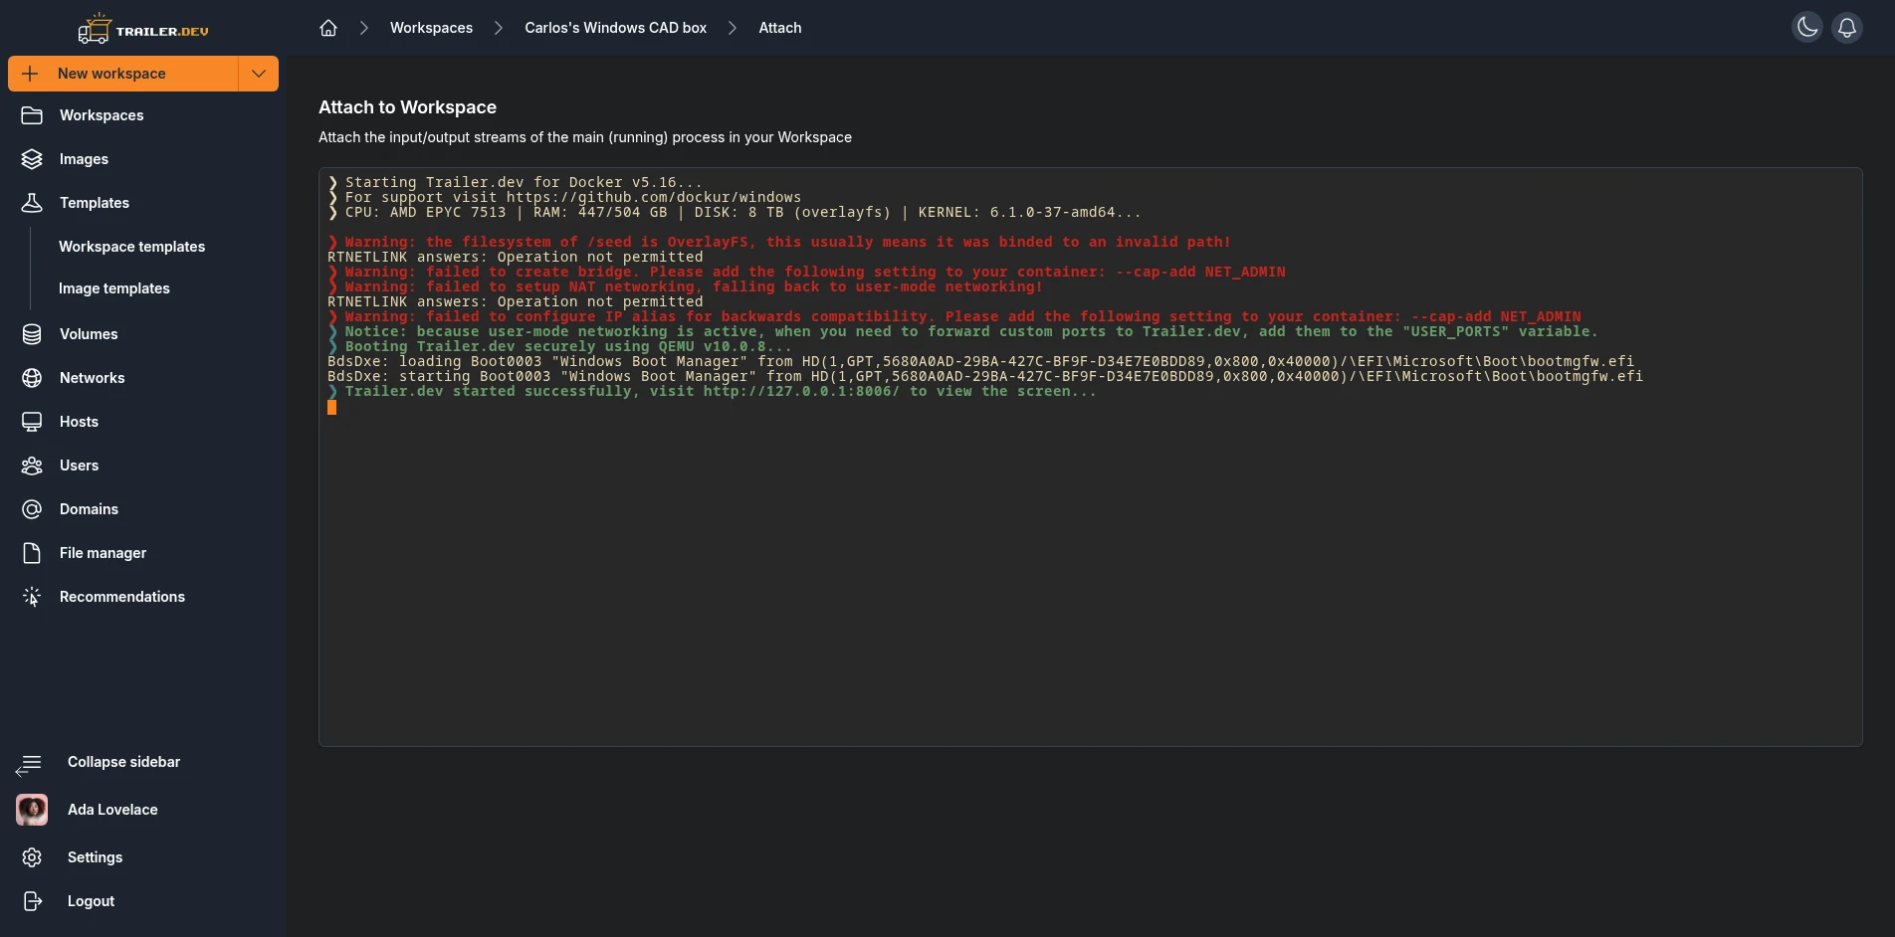Screen dimensions: 1895x937
Task: Open Images in sidebar
Action: coord(84,159)
